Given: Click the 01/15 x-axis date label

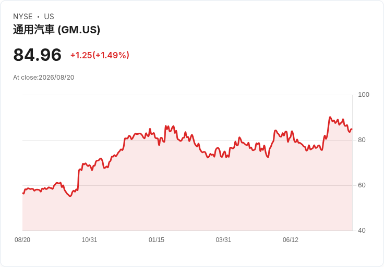Looking at the screenshot, I should (x=156, y=240).
